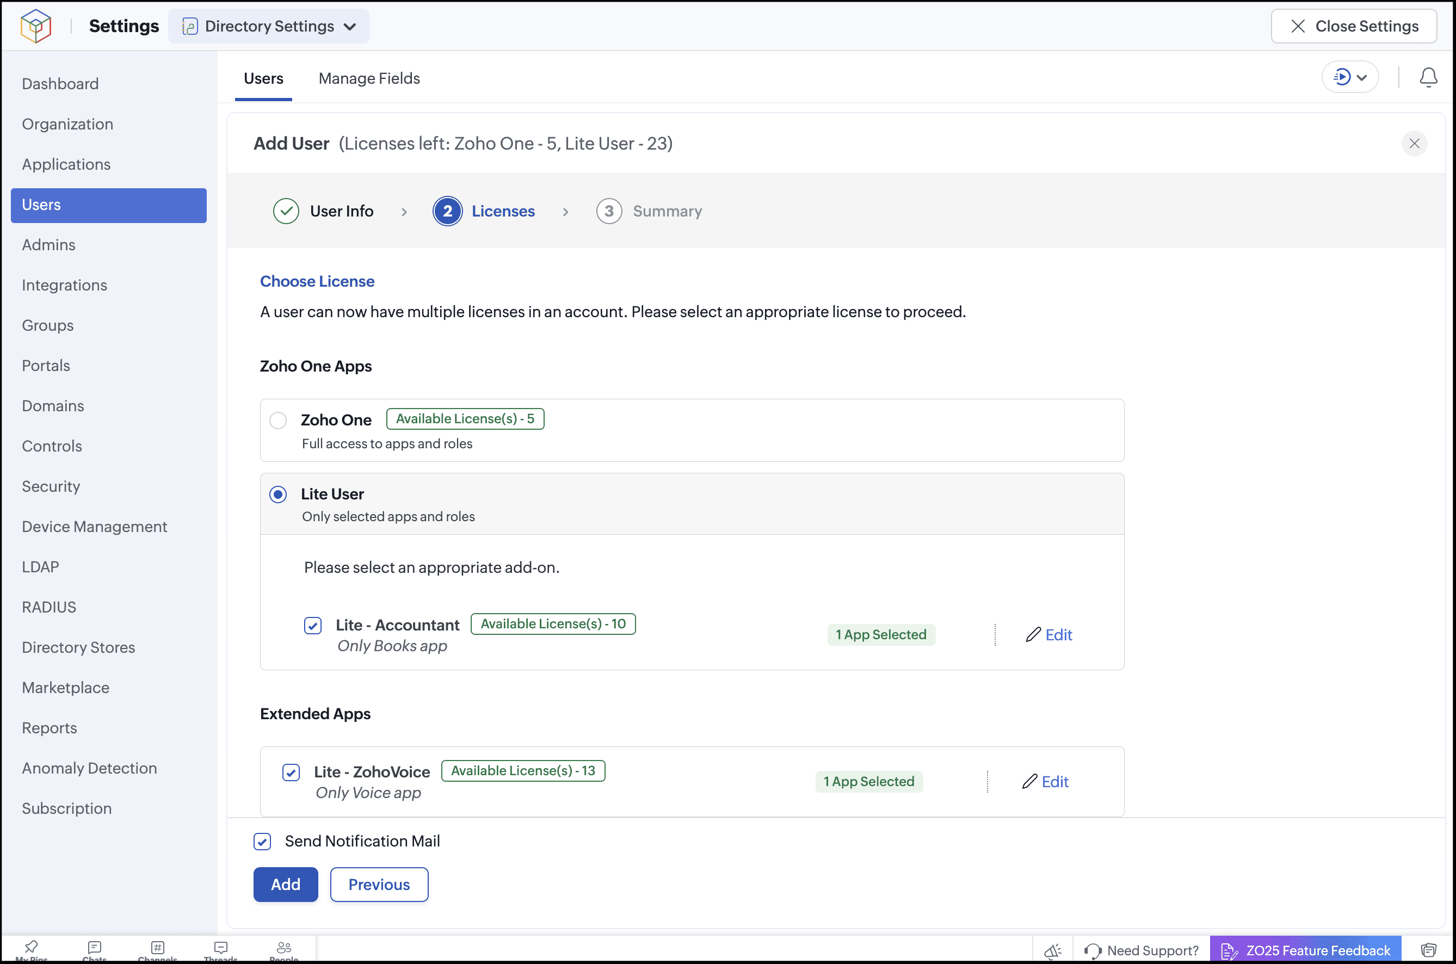Click the notification bell icon
This screenshot has height=964, width=1456.
[x=1428, y=77]
